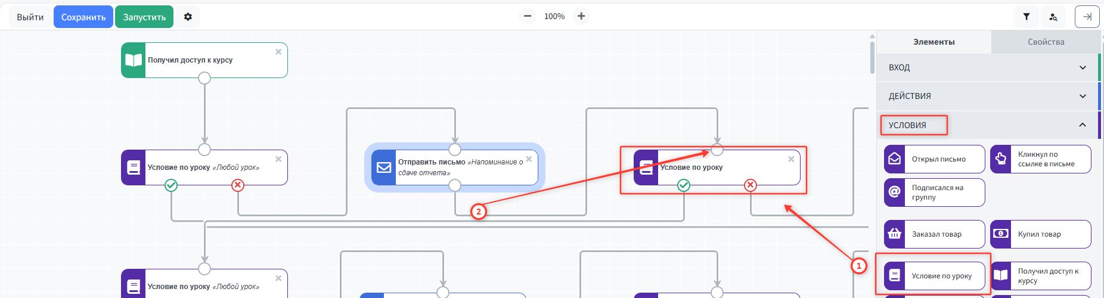The height and width of the screenshot is (298, 1104).
Task: Select the 'Заказал товар' condition element
Action: (x=934, y=234)
